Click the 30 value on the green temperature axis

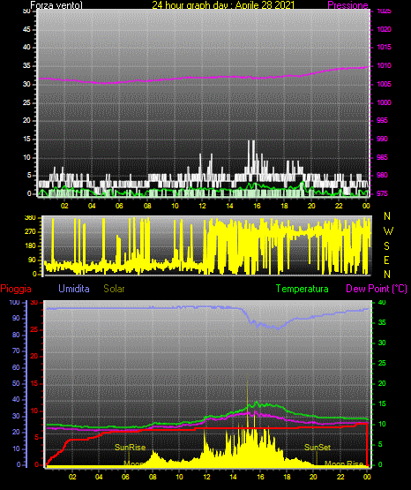(x=382, y=343)
